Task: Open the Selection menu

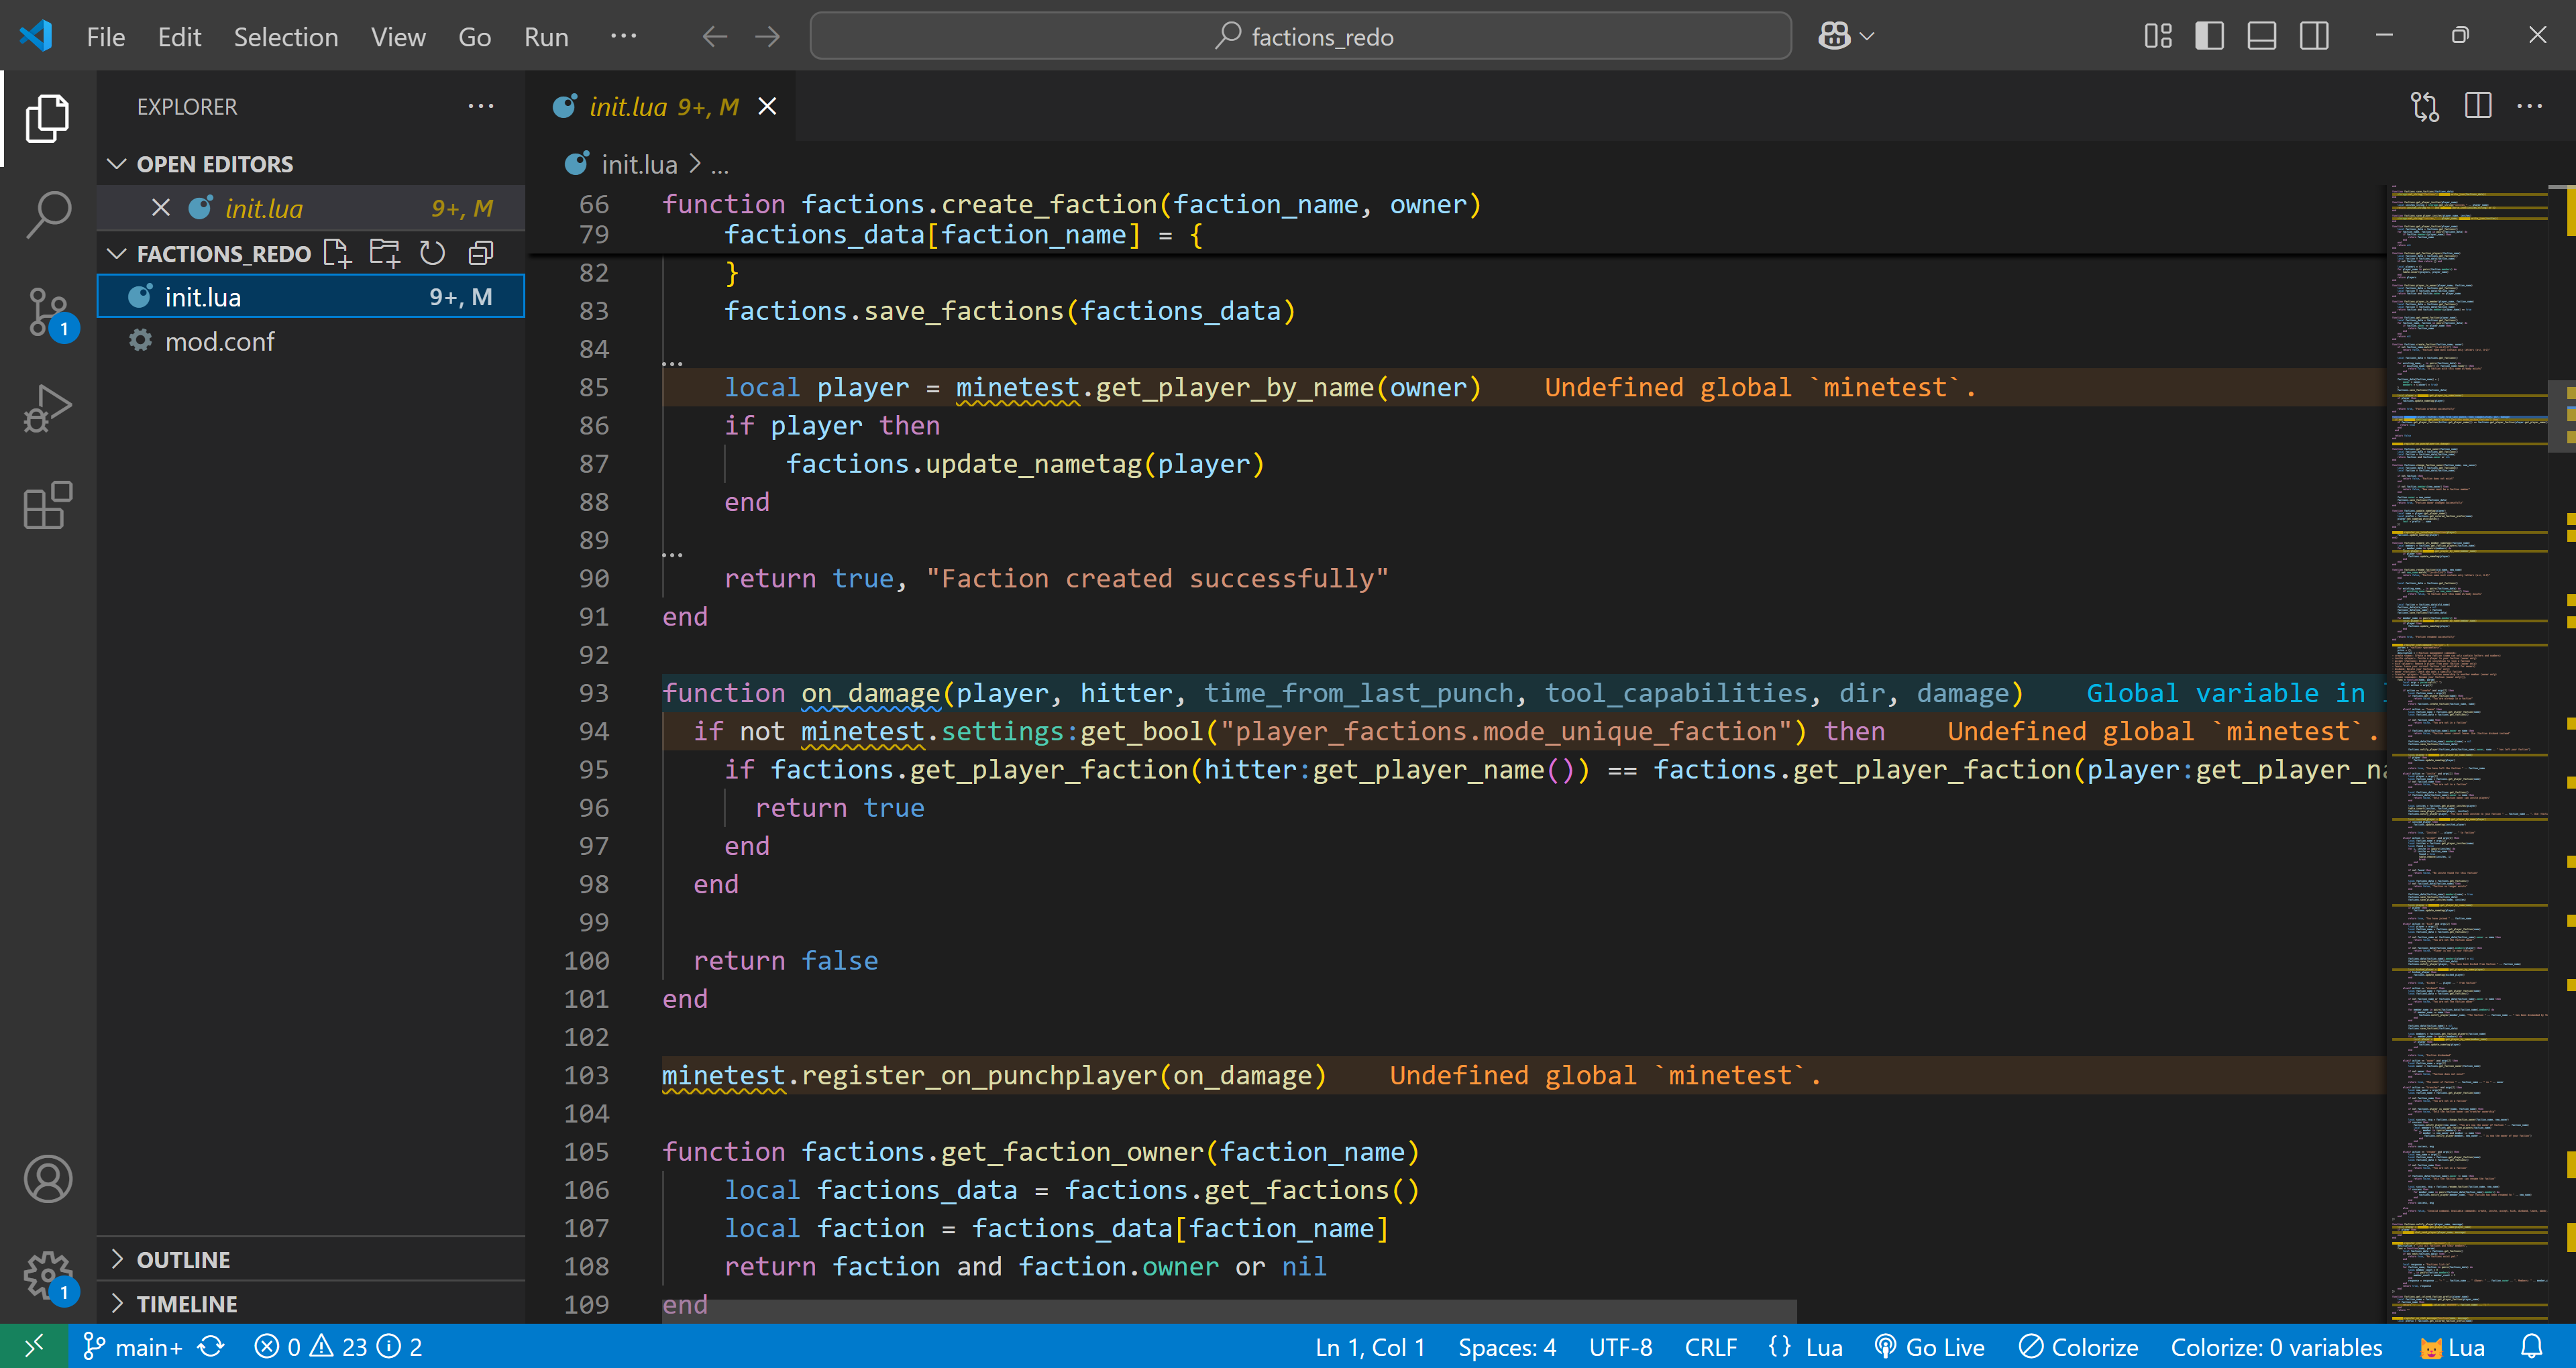Action: click(x=285, y=37)
